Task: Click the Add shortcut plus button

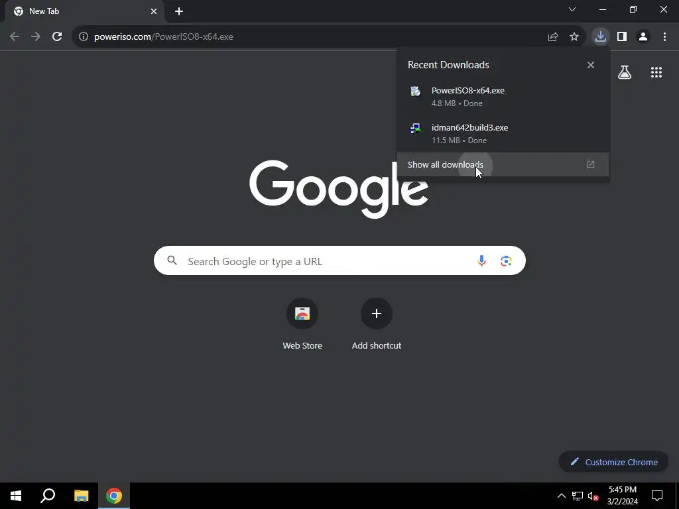Action: click(x=377, y=313)
